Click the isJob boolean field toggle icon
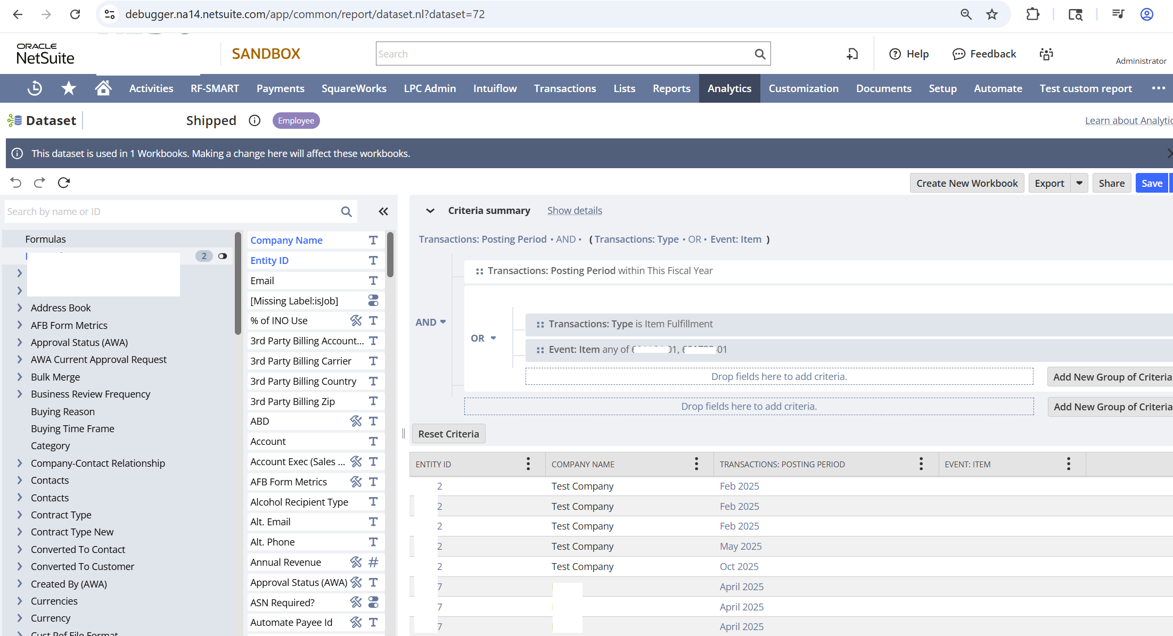The width and height of the screenshot is (1173, 636). pos(373,301)
